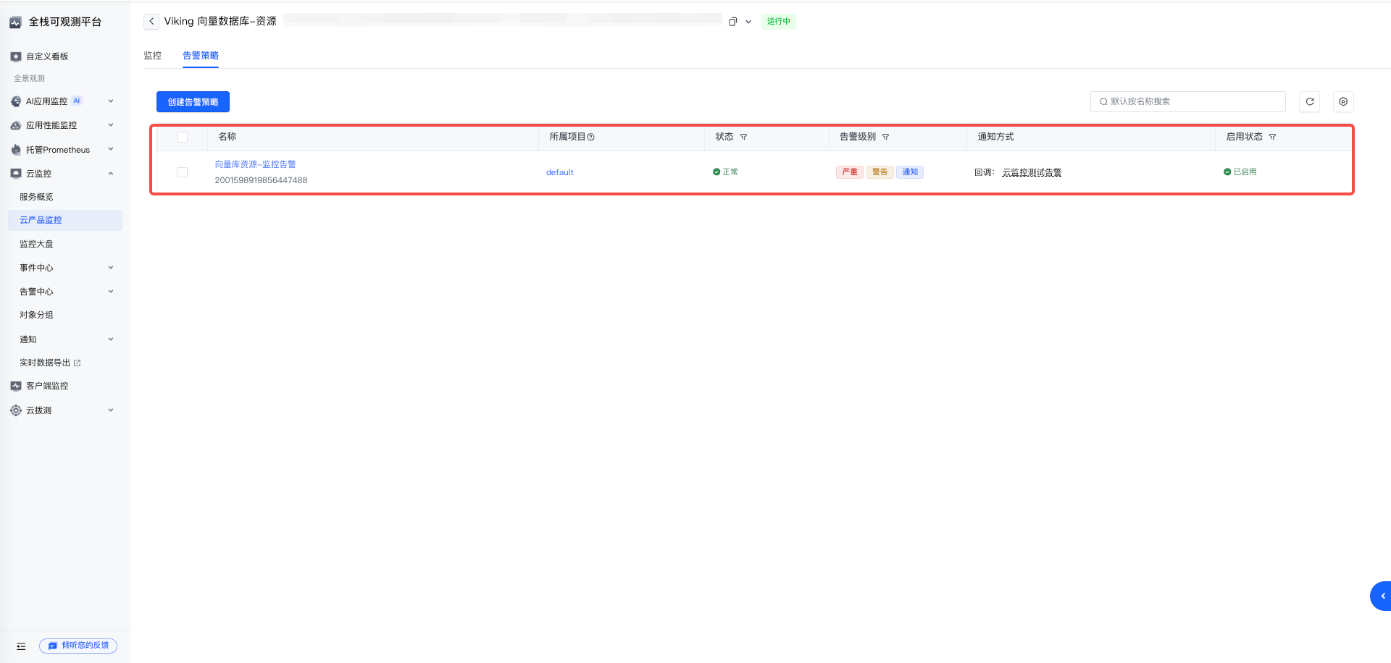Expand the blue floating side panel arrow
The height and width of the screenshot is (663, 1391).
pos(1381,596)
